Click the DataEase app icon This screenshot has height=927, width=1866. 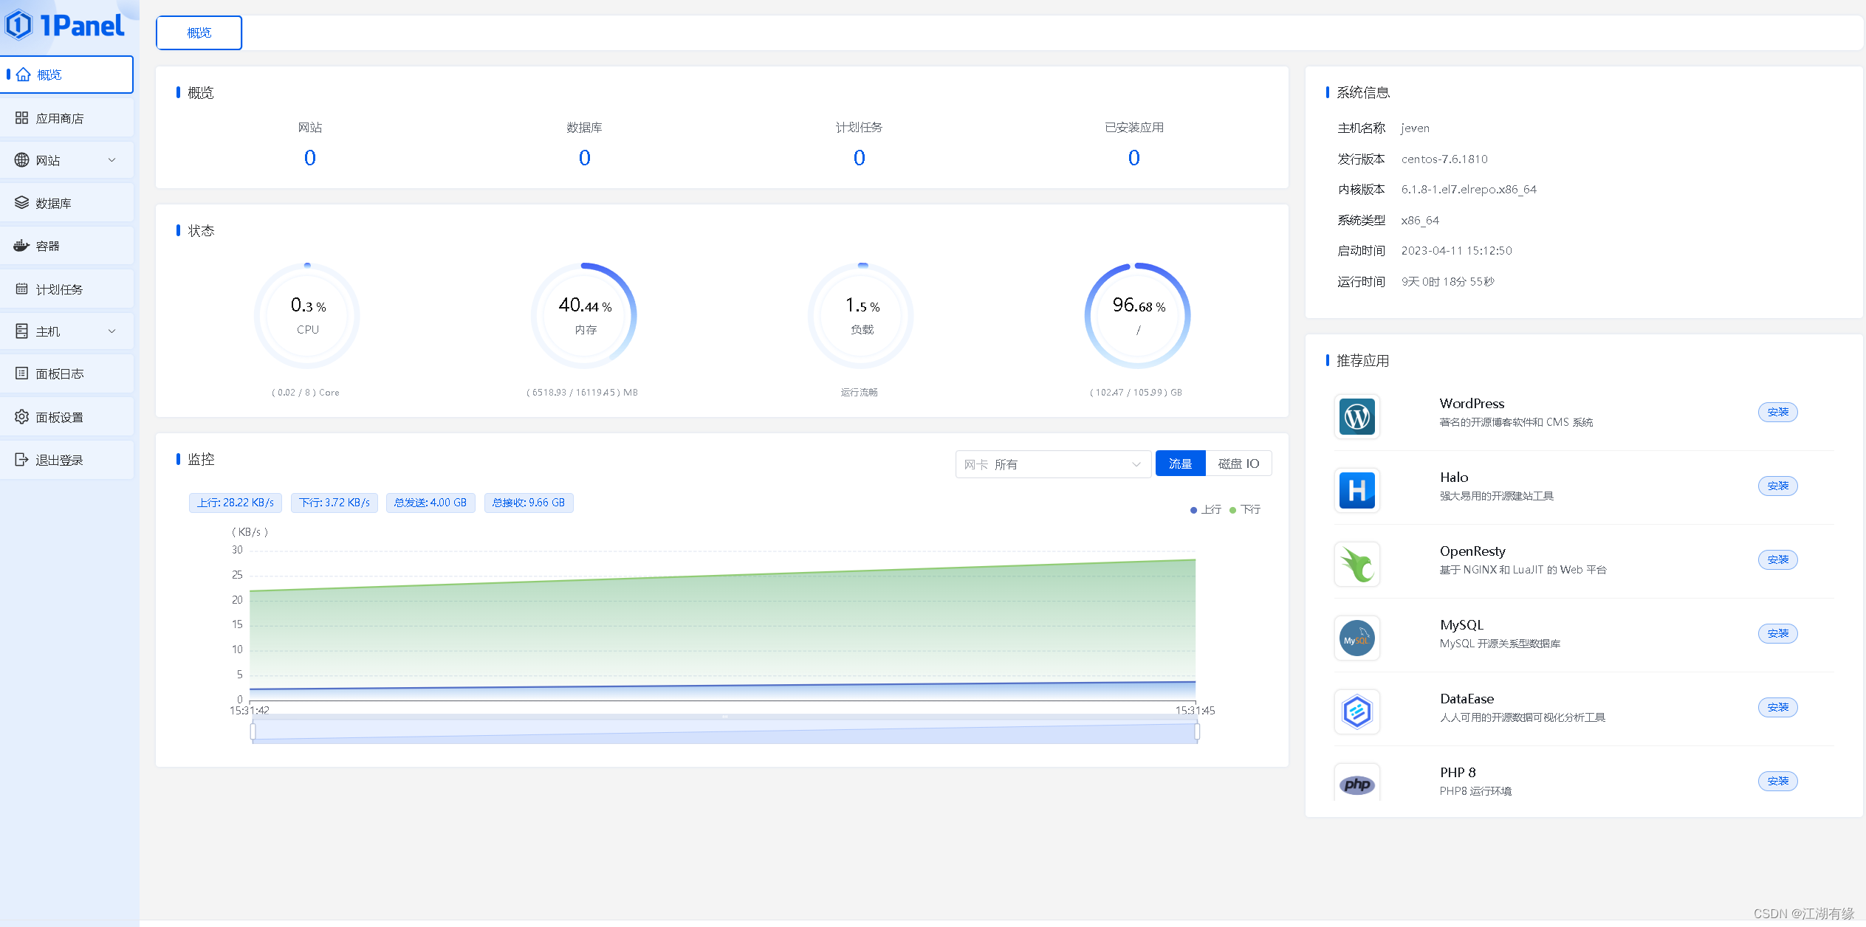(1356, 712)
